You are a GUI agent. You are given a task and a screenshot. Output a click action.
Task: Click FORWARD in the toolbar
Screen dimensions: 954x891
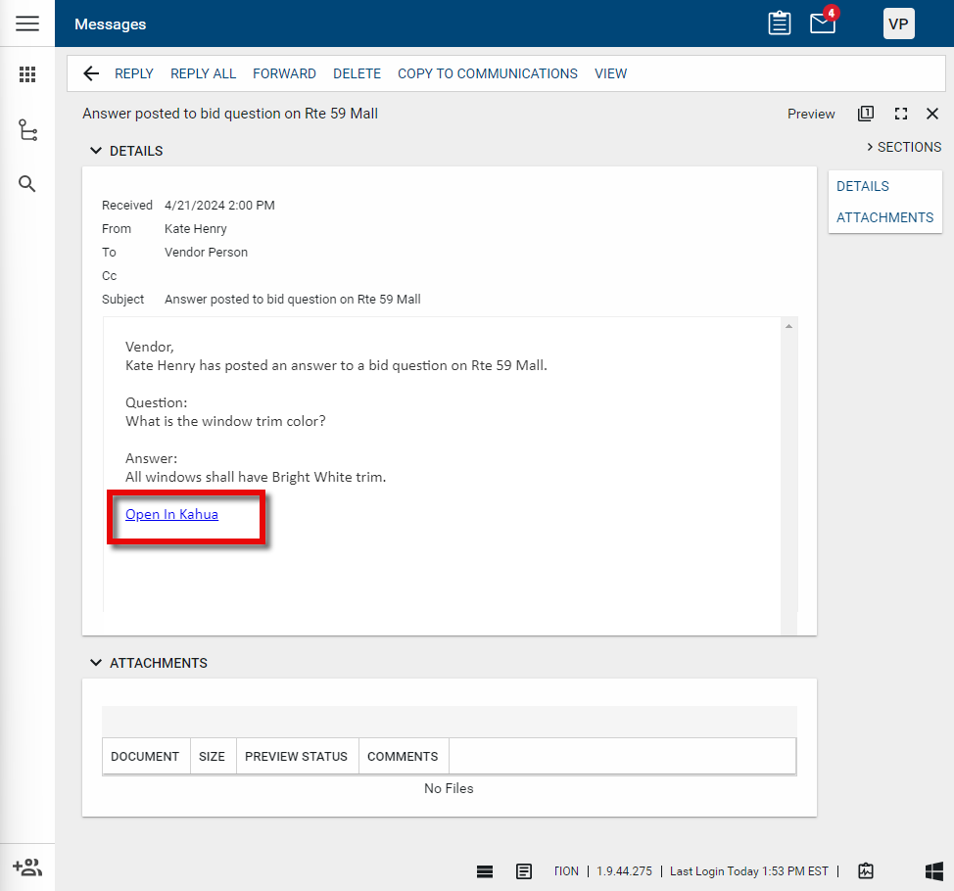[284, 73]
